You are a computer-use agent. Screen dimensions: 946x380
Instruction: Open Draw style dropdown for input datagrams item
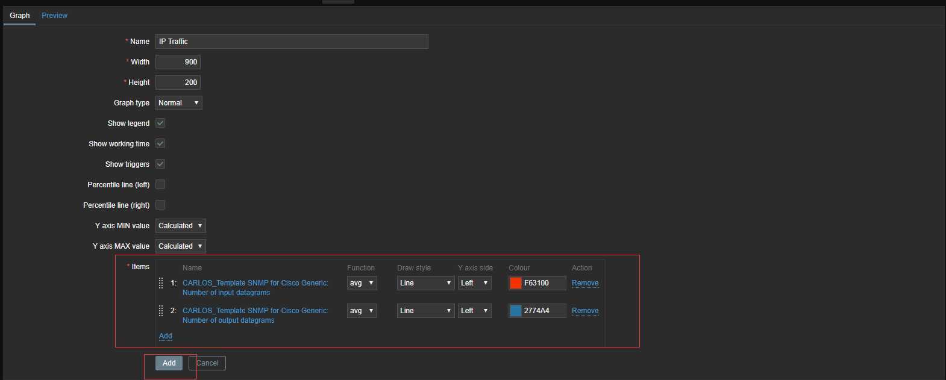coord(426,283)
